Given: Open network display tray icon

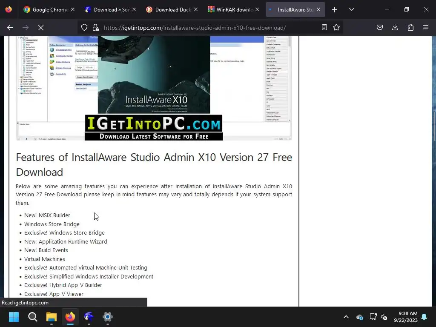Looking at the screenshot, I should (373, 317).
